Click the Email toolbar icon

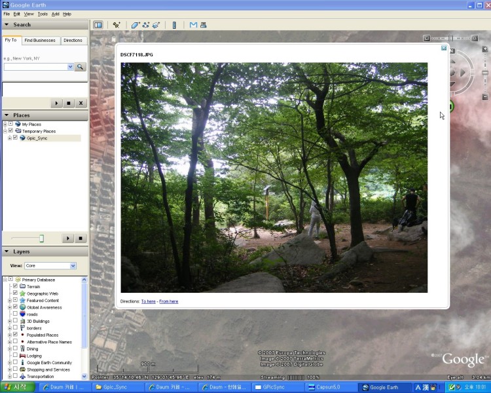click(x=193, y=25)
